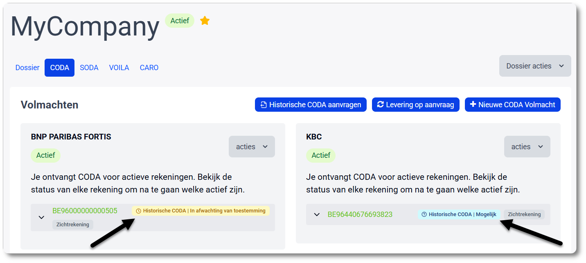Click the plus icon on Nieuwe CODA Volmacht
This screenshot has width=586, height=263.
pos(471,104)
